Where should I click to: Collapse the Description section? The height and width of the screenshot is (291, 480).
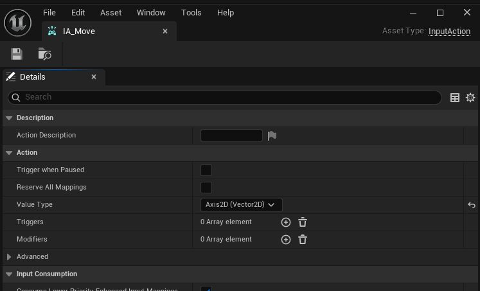coord(9,118)
